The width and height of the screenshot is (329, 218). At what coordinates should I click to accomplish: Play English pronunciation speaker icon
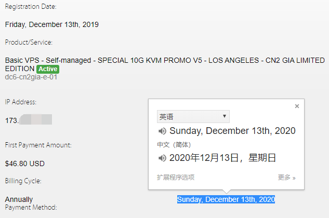click(x=162, y=131)
